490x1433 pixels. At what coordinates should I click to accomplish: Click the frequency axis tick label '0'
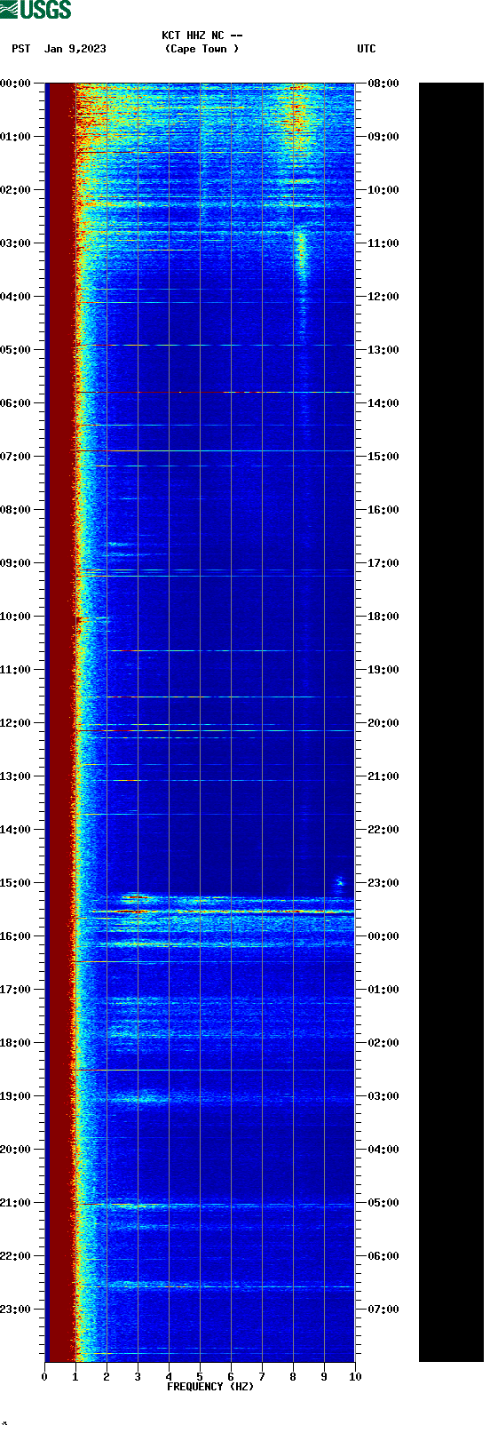44,1377
